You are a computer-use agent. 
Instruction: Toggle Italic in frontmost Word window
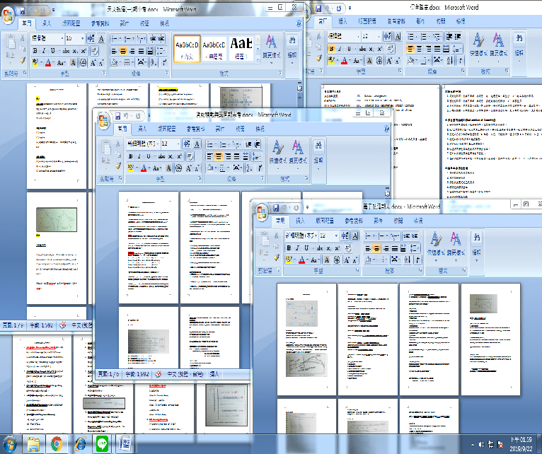pyautogui.click(x=297, y=248)
